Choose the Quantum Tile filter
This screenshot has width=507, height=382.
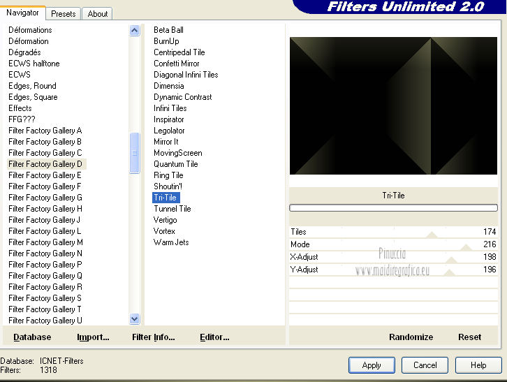176,164
